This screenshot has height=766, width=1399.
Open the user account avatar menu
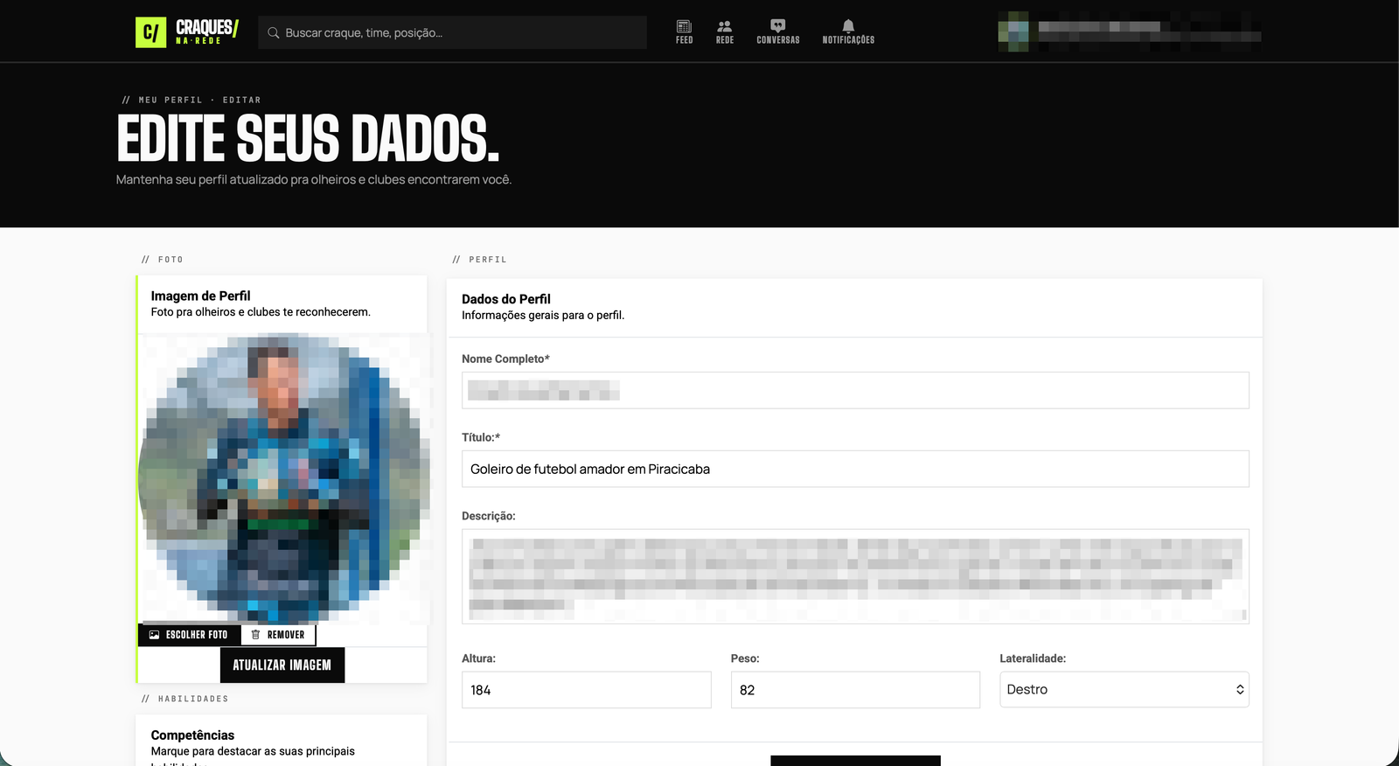1013,31
